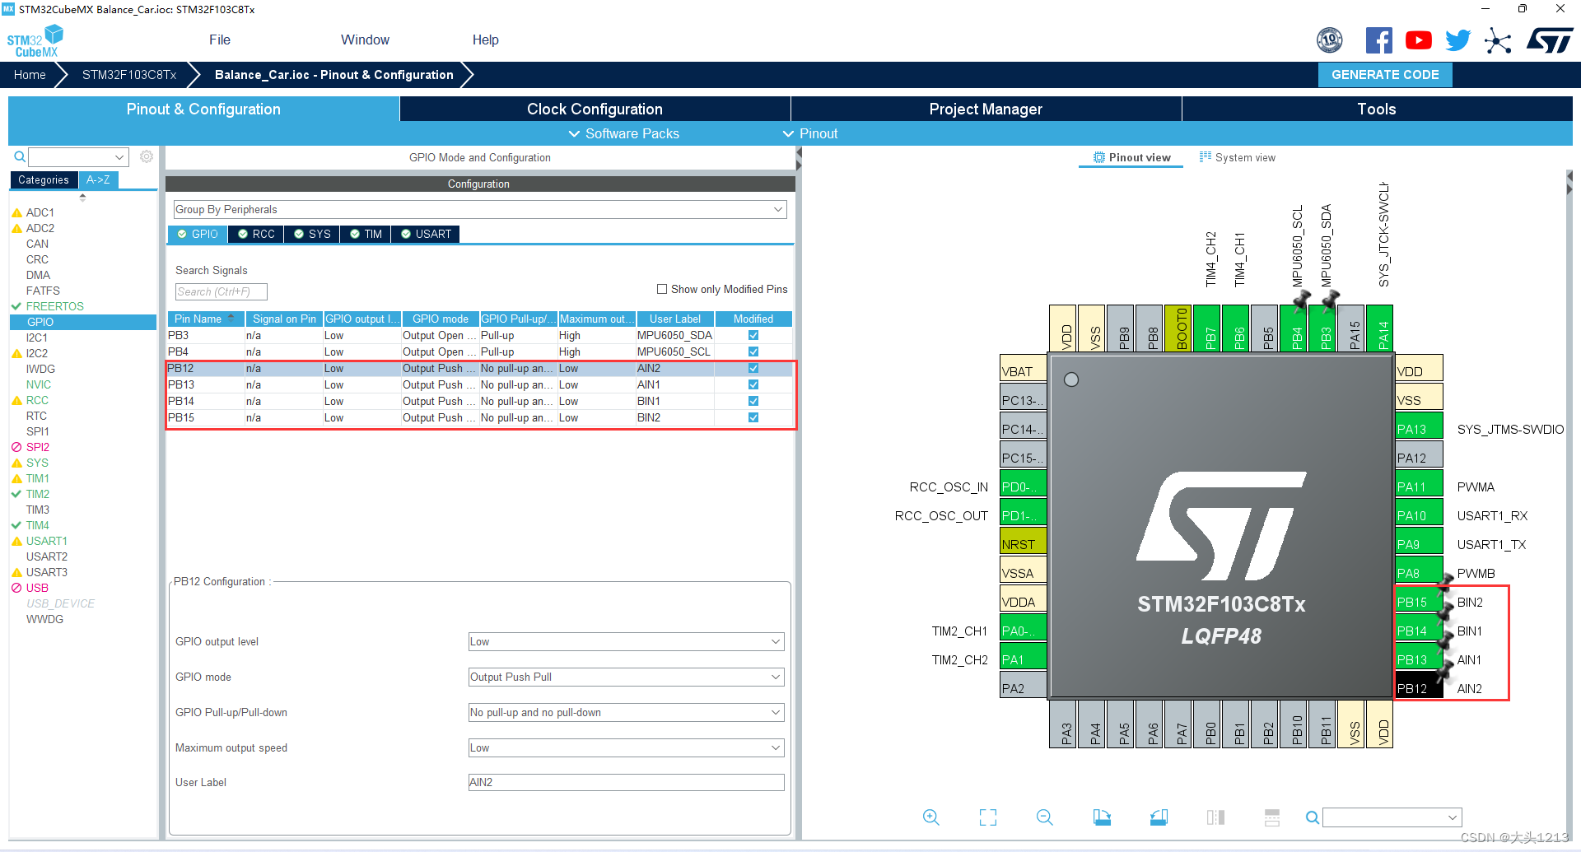Select FREERTOS in the categories list
Image resolution: width=1581 pixels, height=852 pixels.
tap(54, 306)
